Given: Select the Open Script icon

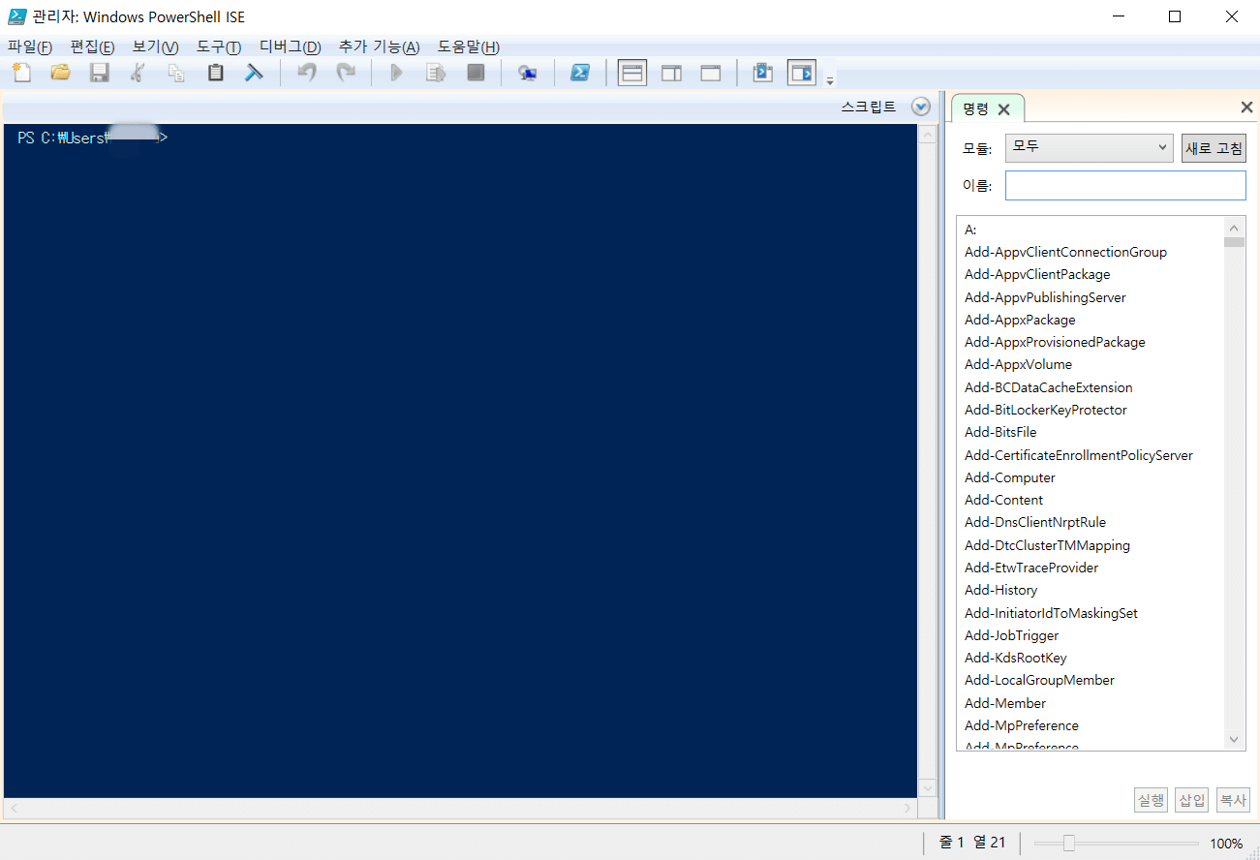Looking at the screenshot, I should point(60,72).
